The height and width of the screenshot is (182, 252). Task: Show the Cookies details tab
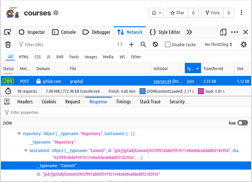[x=49, y=102]
